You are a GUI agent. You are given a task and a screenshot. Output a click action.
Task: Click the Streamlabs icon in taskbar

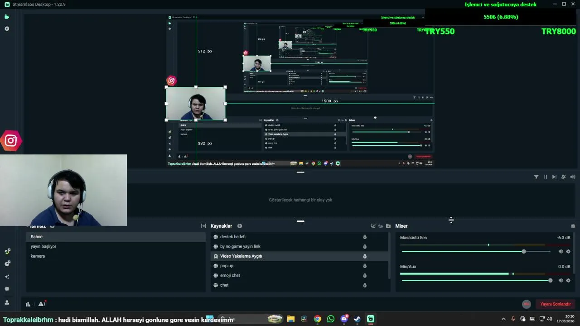click(x=371, y=319)
